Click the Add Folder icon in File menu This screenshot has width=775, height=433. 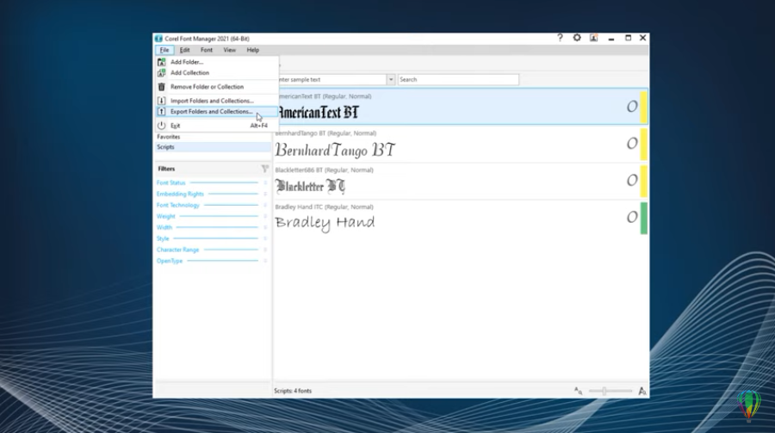[x=161, y=62]
